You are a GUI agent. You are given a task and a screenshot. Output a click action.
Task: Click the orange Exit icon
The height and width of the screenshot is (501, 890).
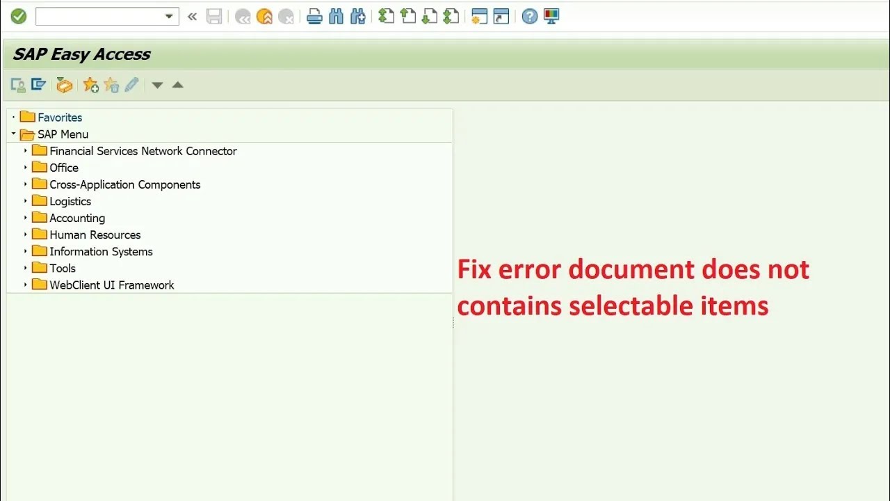click(264, 17)
